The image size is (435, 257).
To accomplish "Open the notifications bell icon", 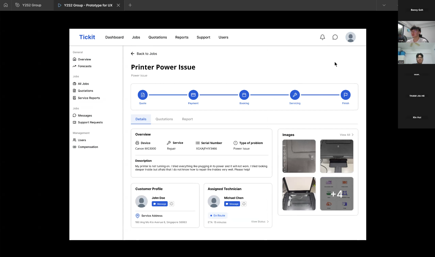I will click(322, 37).
